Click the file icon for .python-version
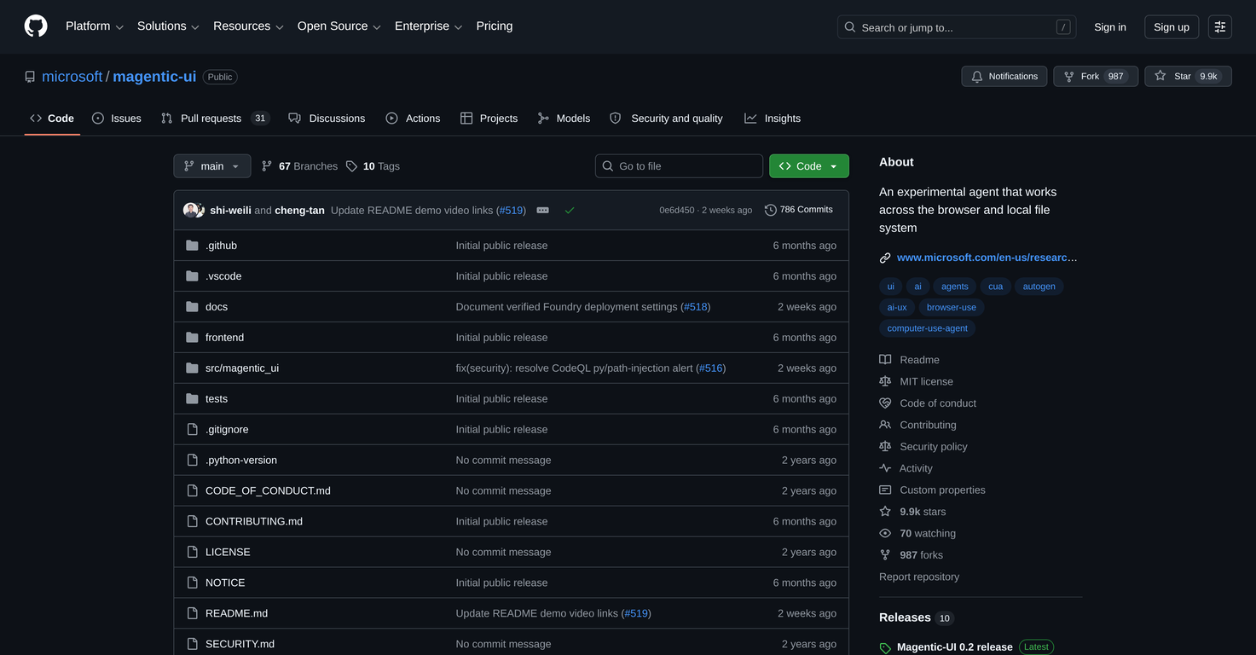 pyautogui.click(x=192, y=461)
